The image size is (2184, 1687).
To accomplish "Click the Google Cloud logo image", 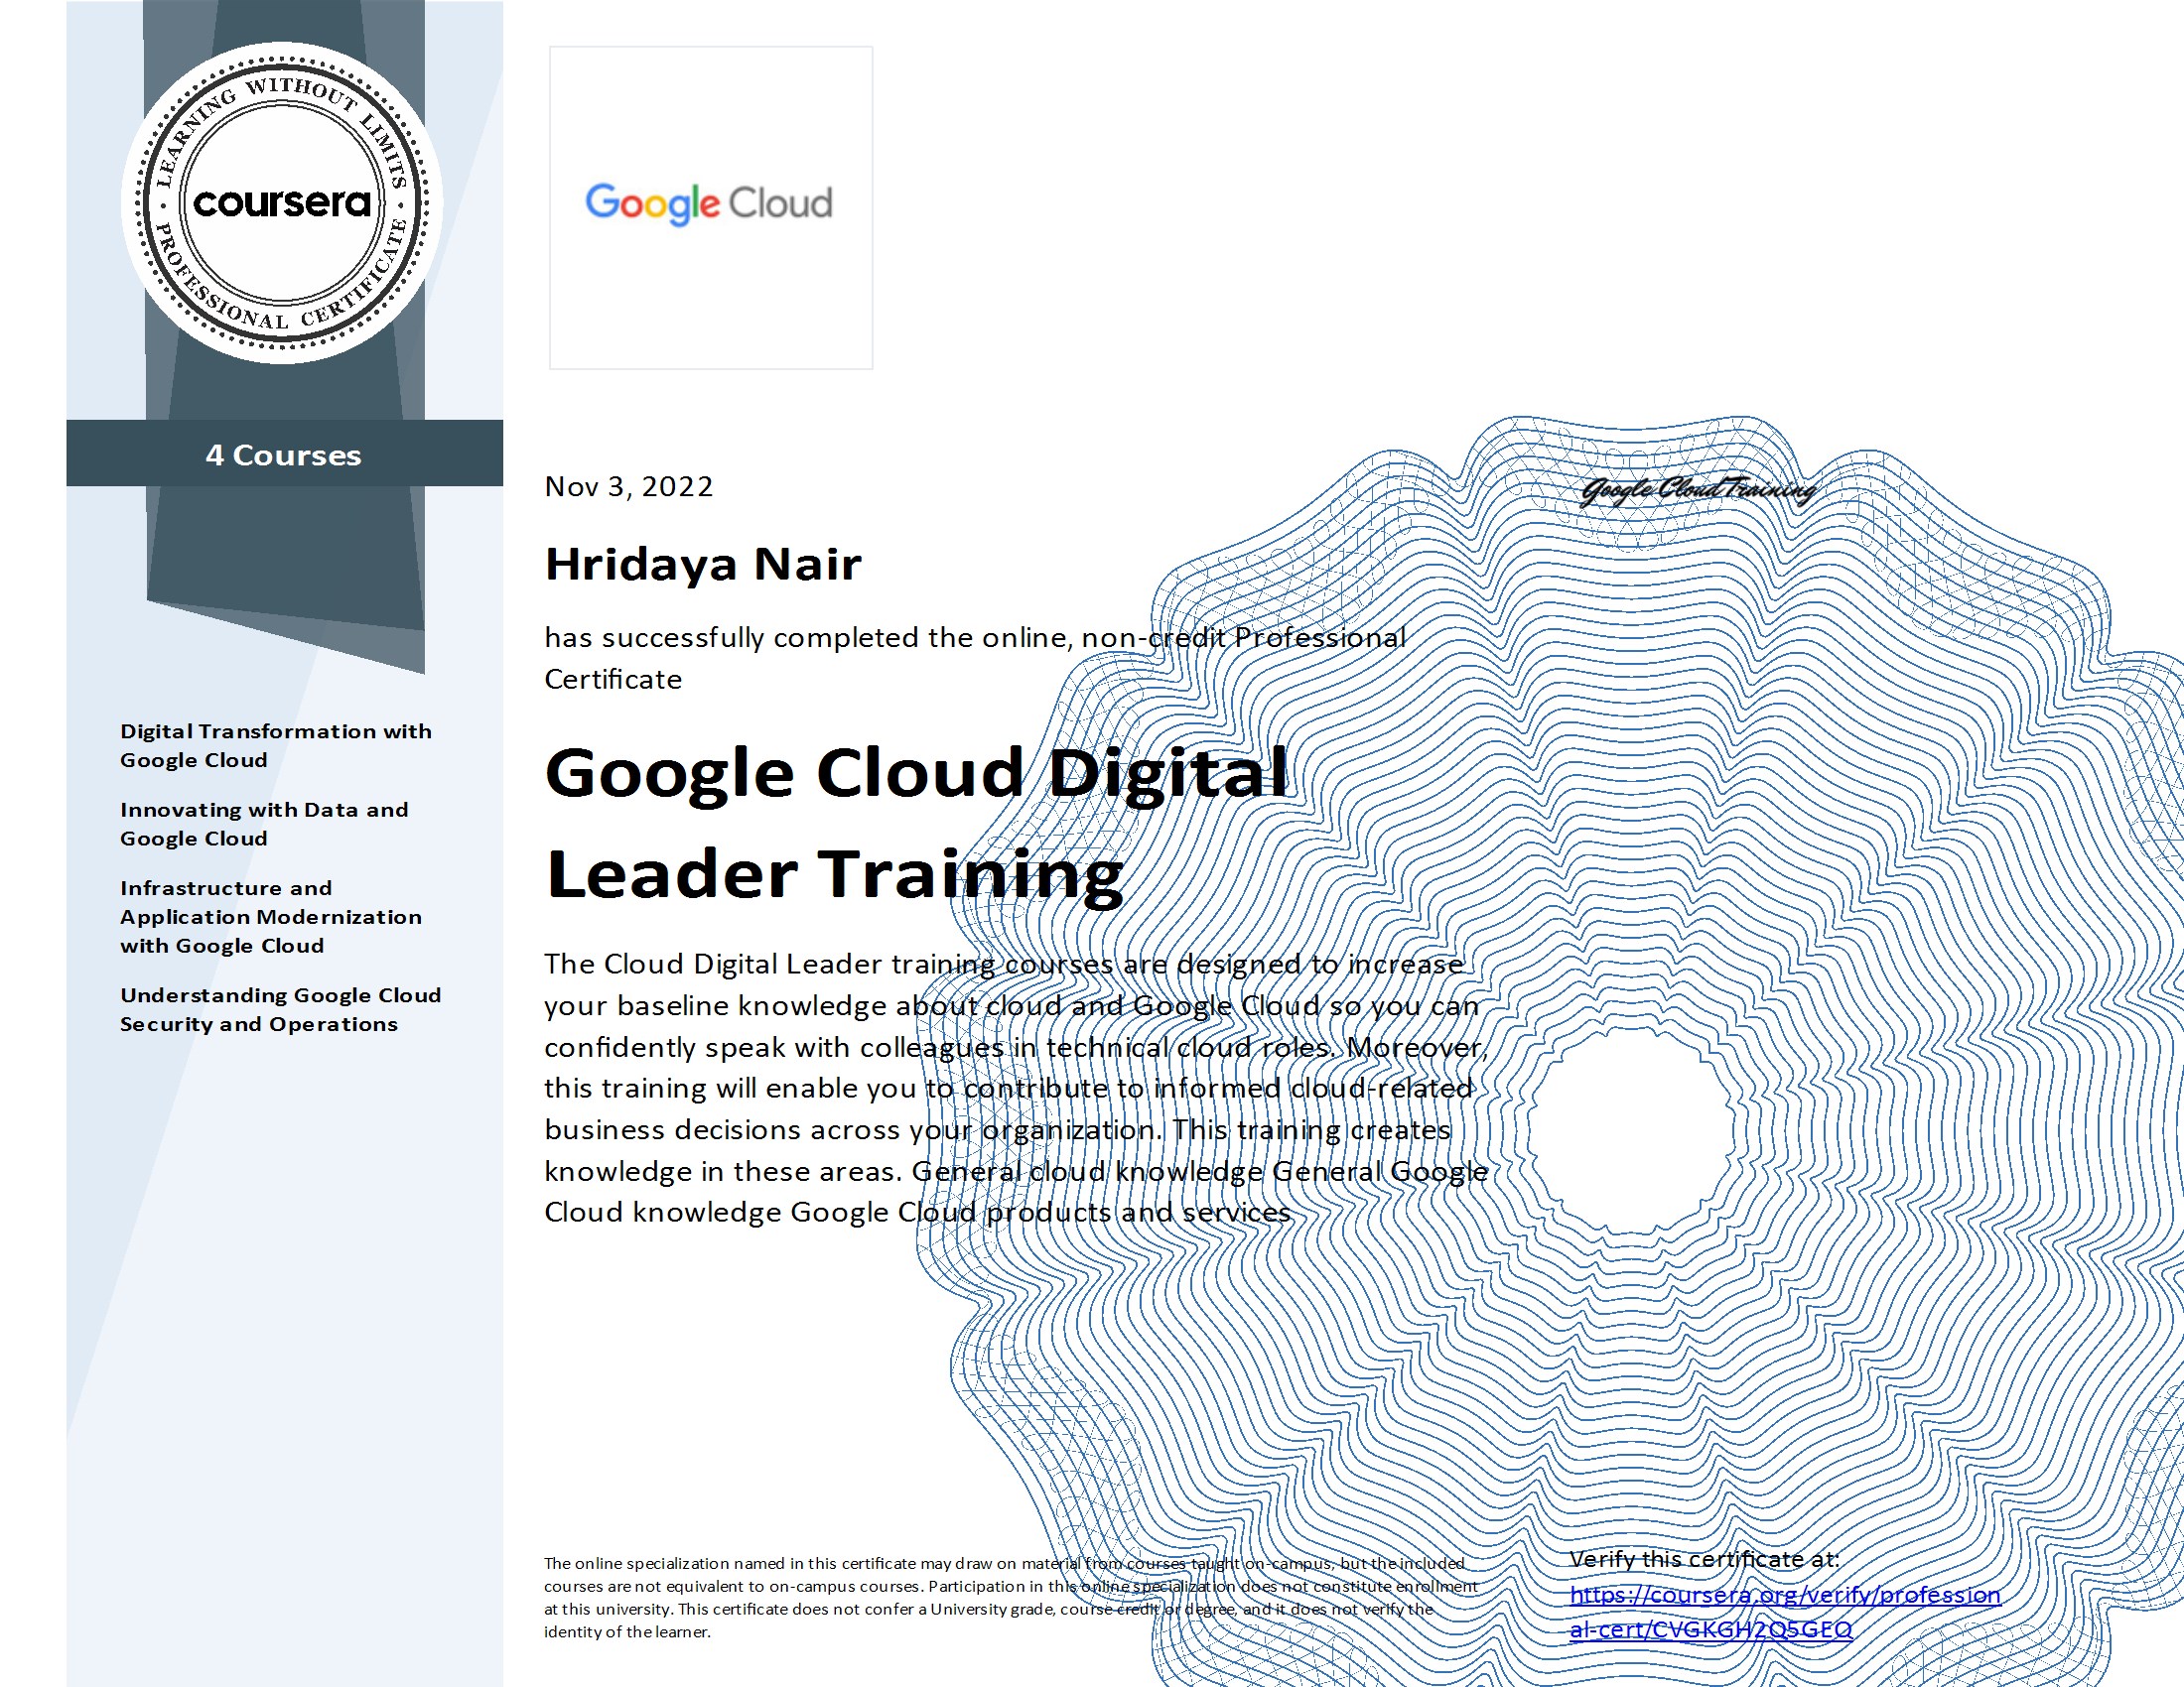I will point(710,206).
